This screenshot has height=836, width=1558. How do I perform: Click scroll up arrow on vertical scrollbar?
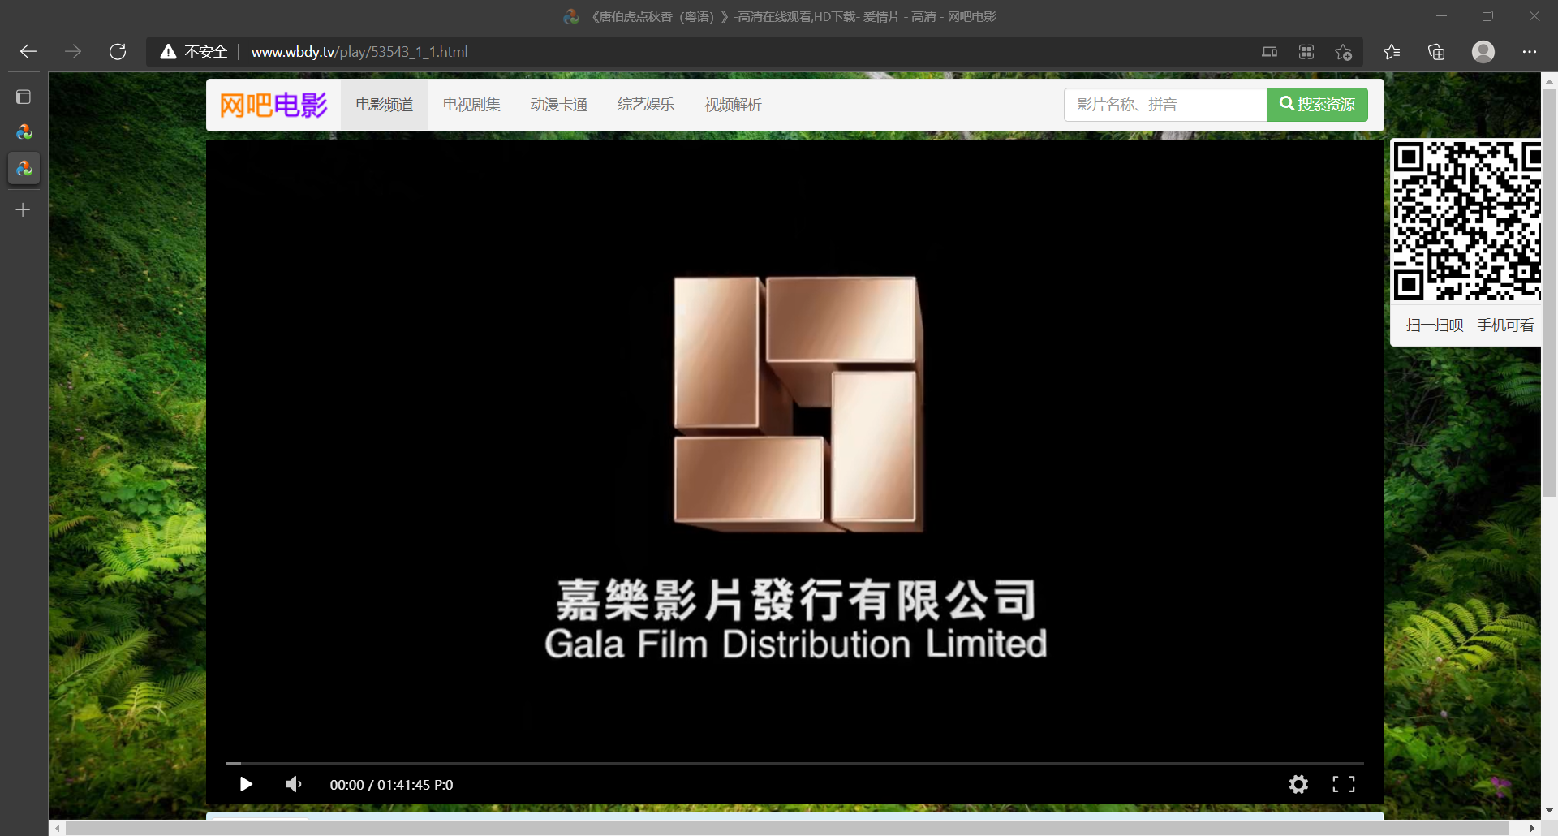pyautogui.click(x=1549, y=80)
